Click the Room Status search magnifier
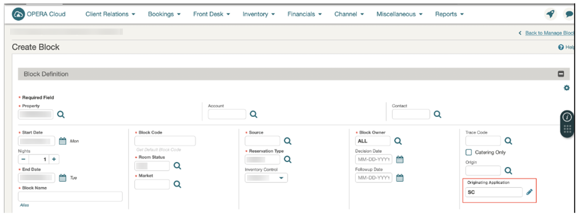Image resolution: width=578 pixels, height=219 pixels. point(177,166)
